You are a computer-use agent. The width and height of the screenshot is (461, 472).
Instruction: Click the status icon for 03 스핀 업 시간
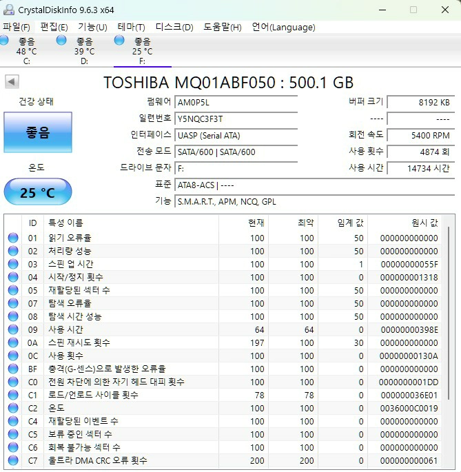(13, 264)
